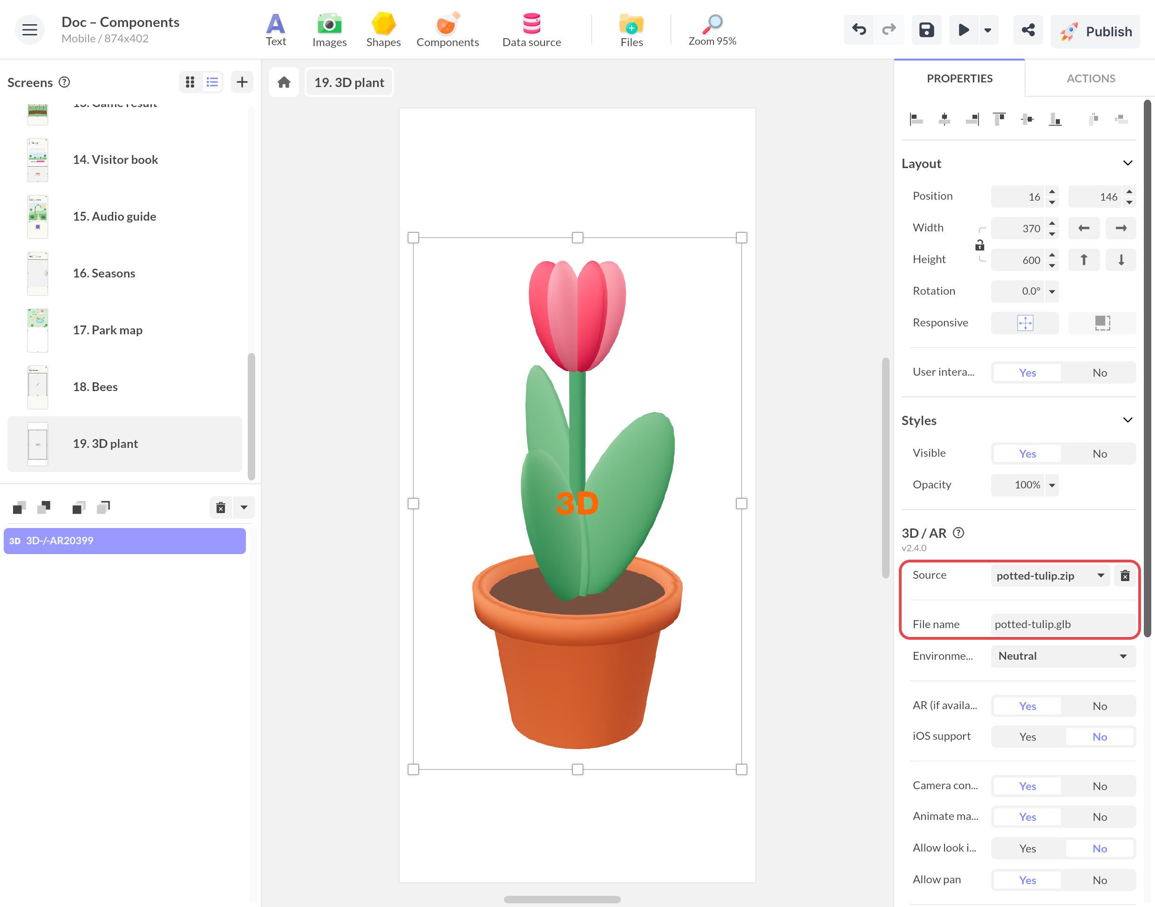The height and width of the screenshot is (907, 1155).
Task: Switch to the PROPERTIES tab
Action: pos(959,79)
